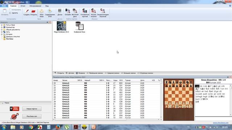Click the Открыть button in the view toolbar
This screenshot has height=130, width=232.
[59, 73]
